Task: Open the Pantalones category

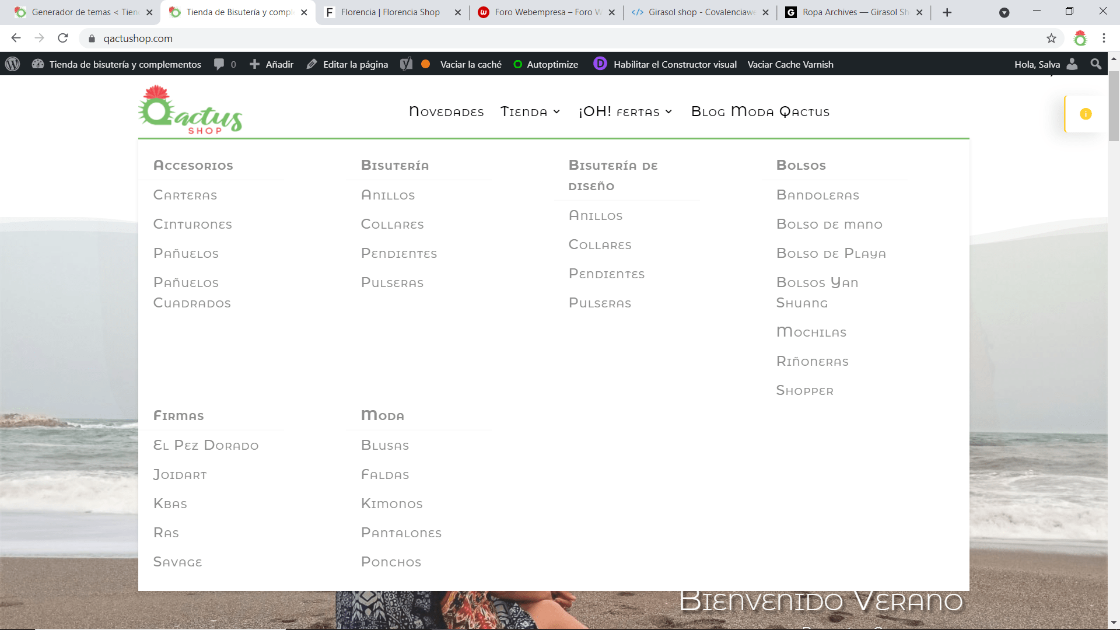Action: point(401,533)
